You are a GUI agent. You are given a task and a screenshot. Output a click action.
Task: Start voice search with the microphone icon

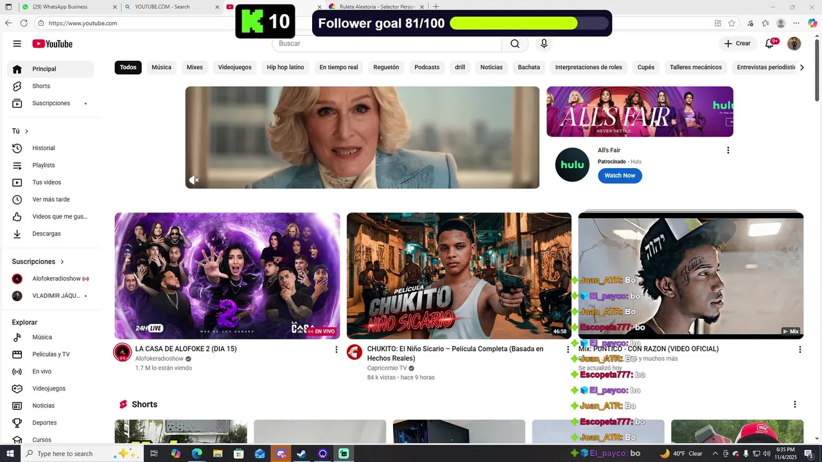tap(544, 44)
